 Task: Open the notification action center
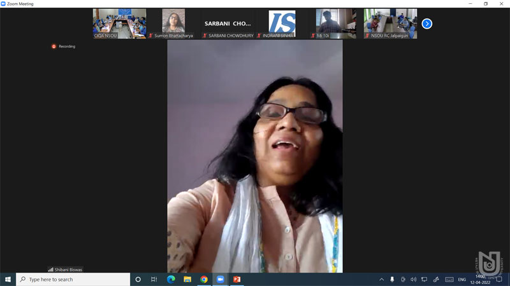pos(499,279)
